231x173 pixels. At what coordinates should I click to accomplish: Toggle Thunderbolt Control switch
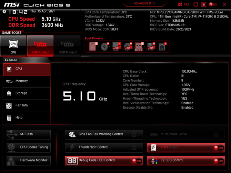(x=134, y=148)
